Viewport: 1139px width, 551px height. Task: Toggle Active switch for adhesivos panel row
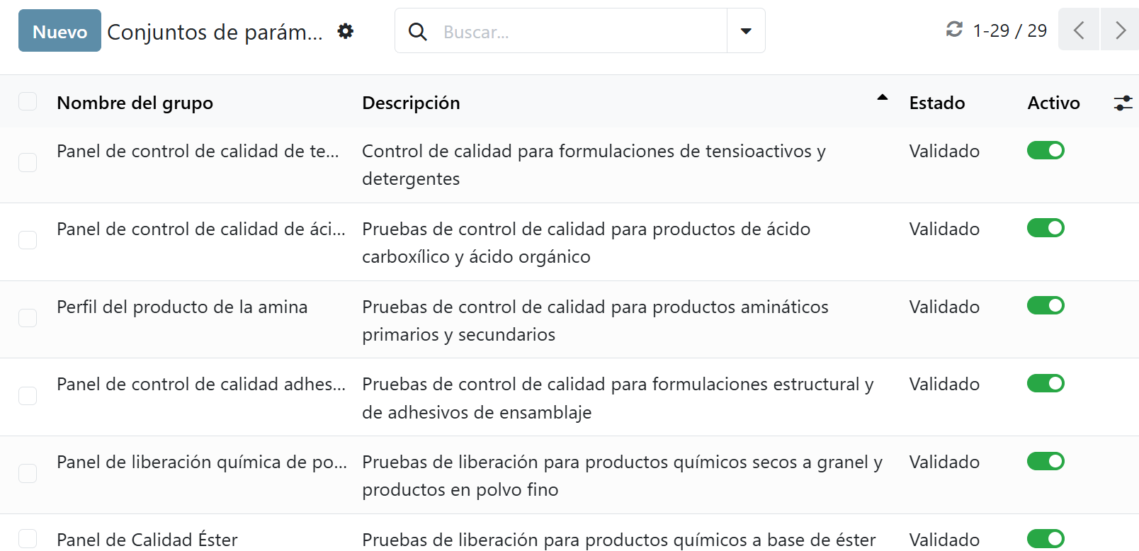[x=1045, y=383]
